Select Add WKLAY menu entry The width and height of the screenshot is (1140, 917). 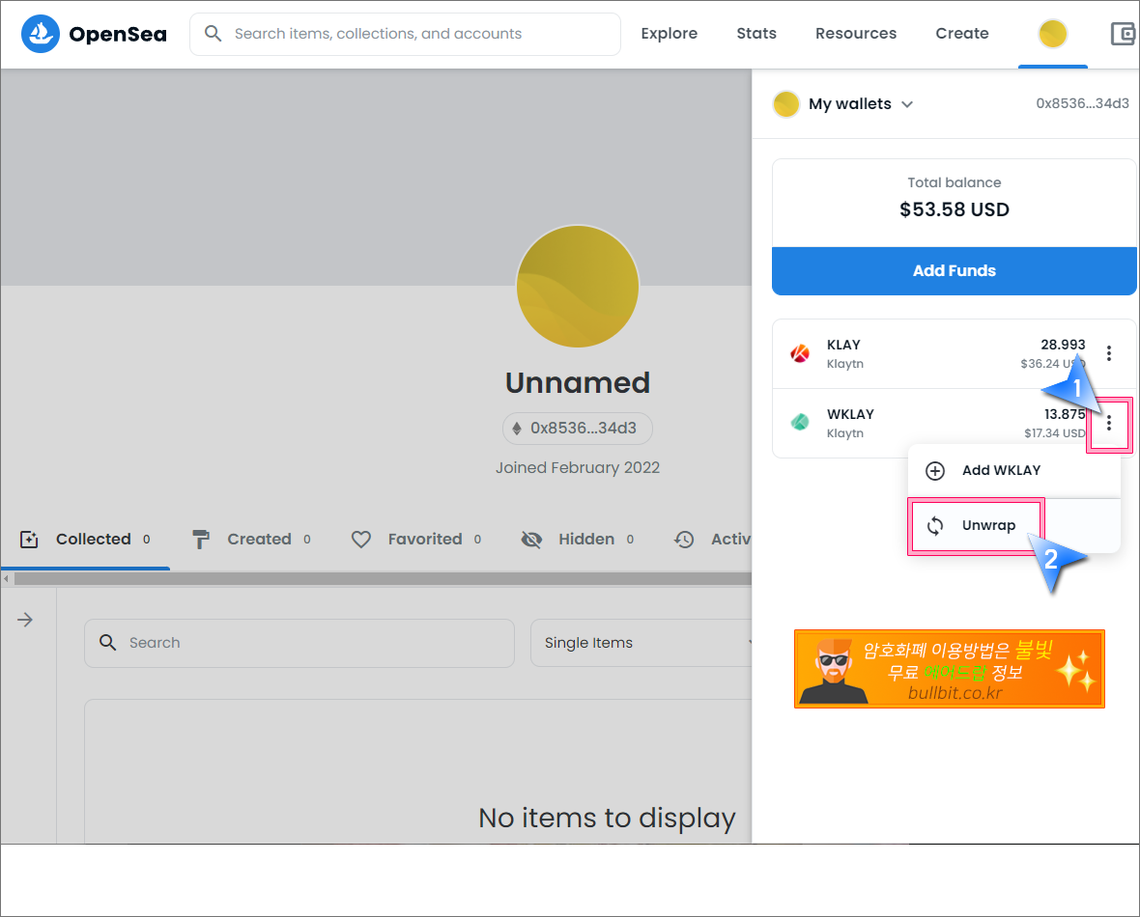[x=1014, y=471]
